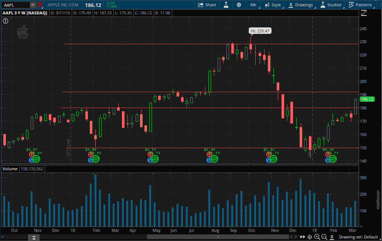Image resolution: width=382 pixels, height=241 pixels.
Task: Click the August 2018 green dividend icon
Action: [x=214, y=159]
